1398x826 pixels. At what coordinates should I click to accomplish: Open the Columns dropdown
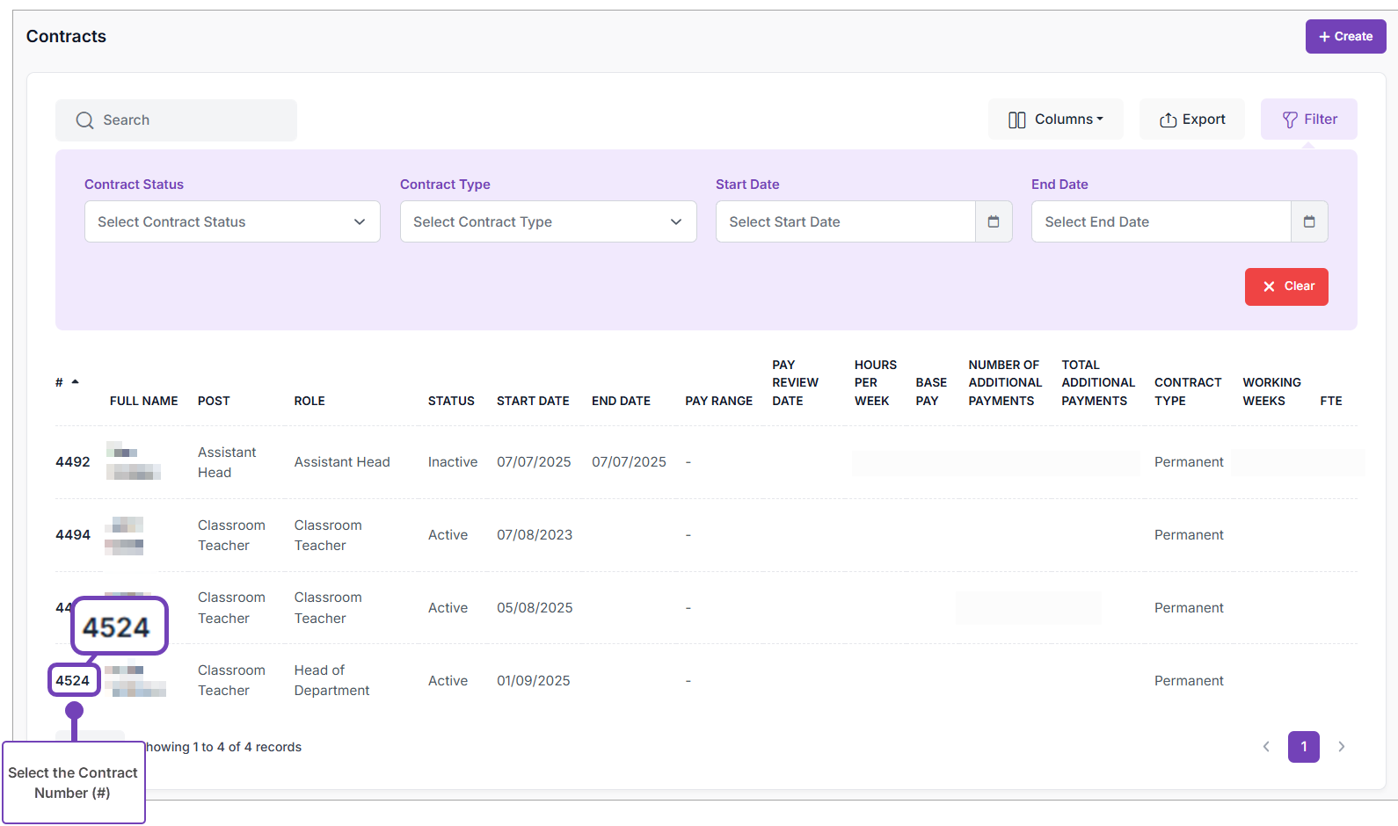pyautogui.click(x=1055, y=120)
